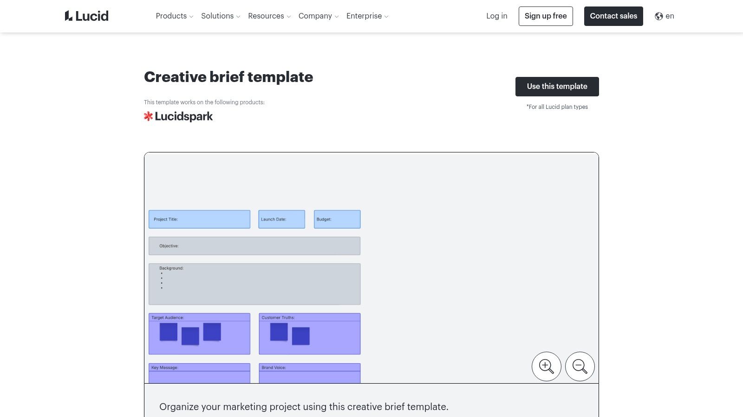
Task: Zoom out of the template preview
Action: (x=580, y=366)
